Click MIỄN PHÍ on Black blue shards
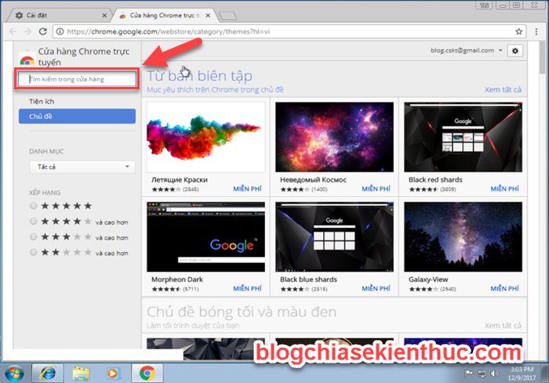Image resolution: width=549 pixels, height=383 pixels. (x=376, y=288)
